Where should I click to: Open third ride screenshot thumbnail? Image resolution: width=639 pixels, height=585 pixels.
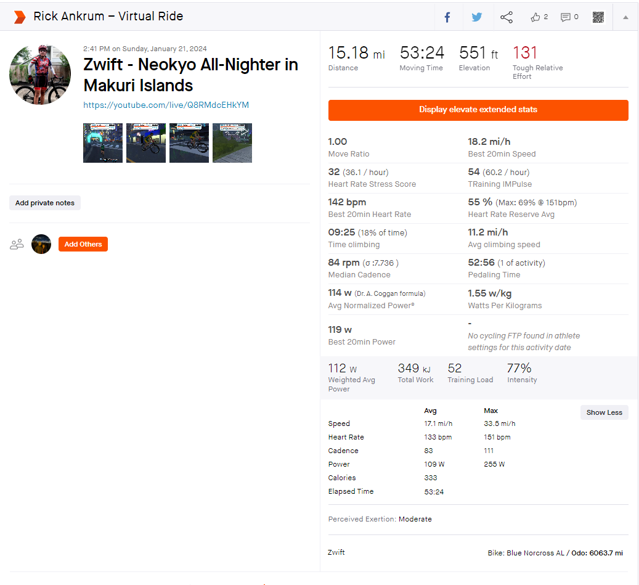[x=189, y=143]
